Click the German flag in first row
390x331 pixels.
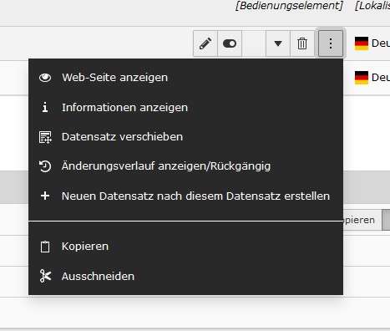[x=362, y=43]
